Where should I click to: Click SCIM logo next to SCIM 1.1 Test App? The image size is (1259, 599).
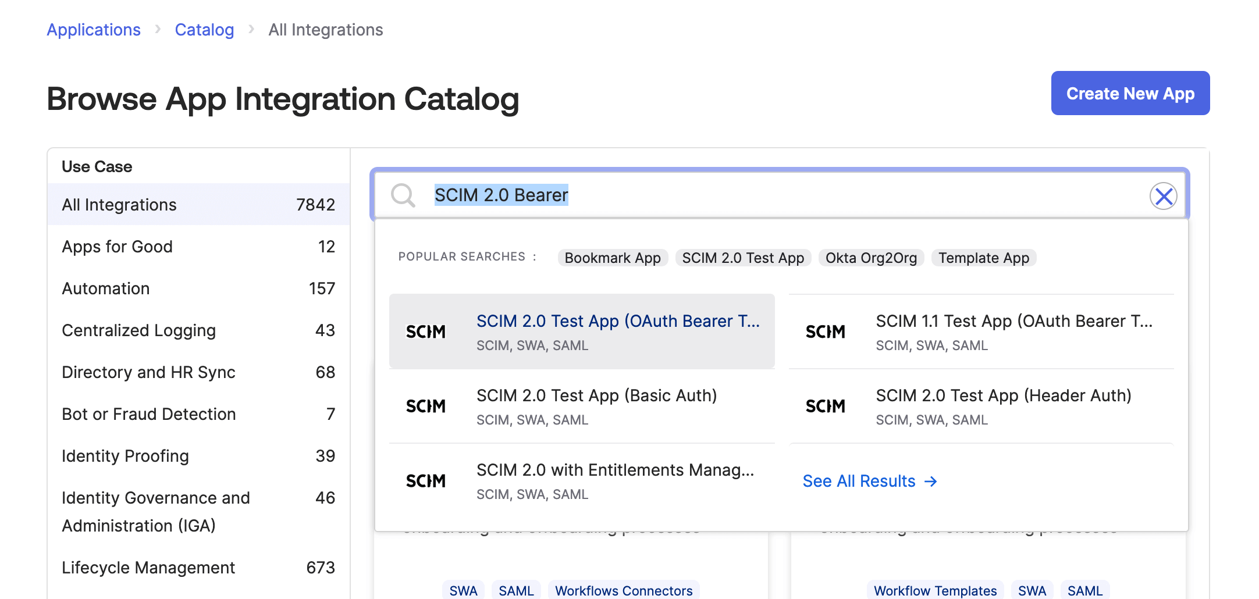tap(826, 331)
